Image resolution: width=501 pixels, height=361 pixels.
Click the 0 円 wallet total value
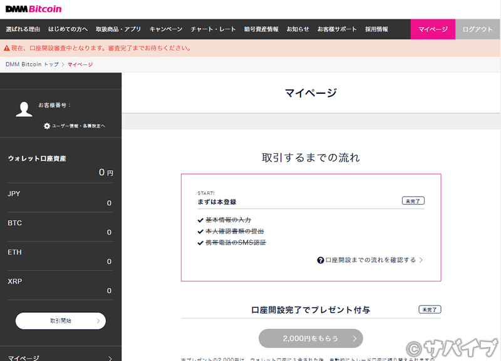click(x=106, y=172)
